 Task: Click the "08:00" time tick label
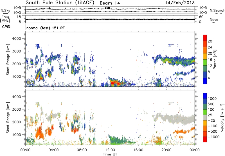(82, 150)
